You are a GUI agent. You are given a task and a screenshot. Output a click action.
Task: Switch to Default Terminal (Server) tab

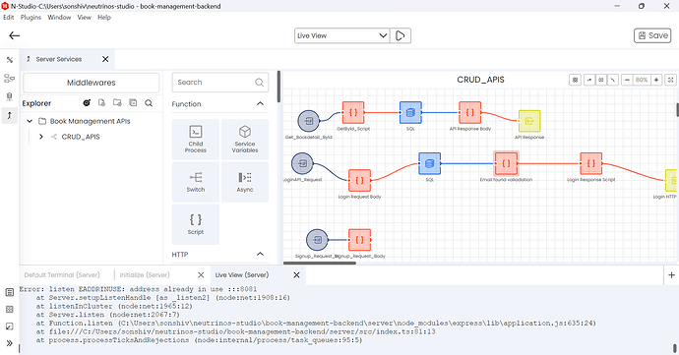[62, 275]
